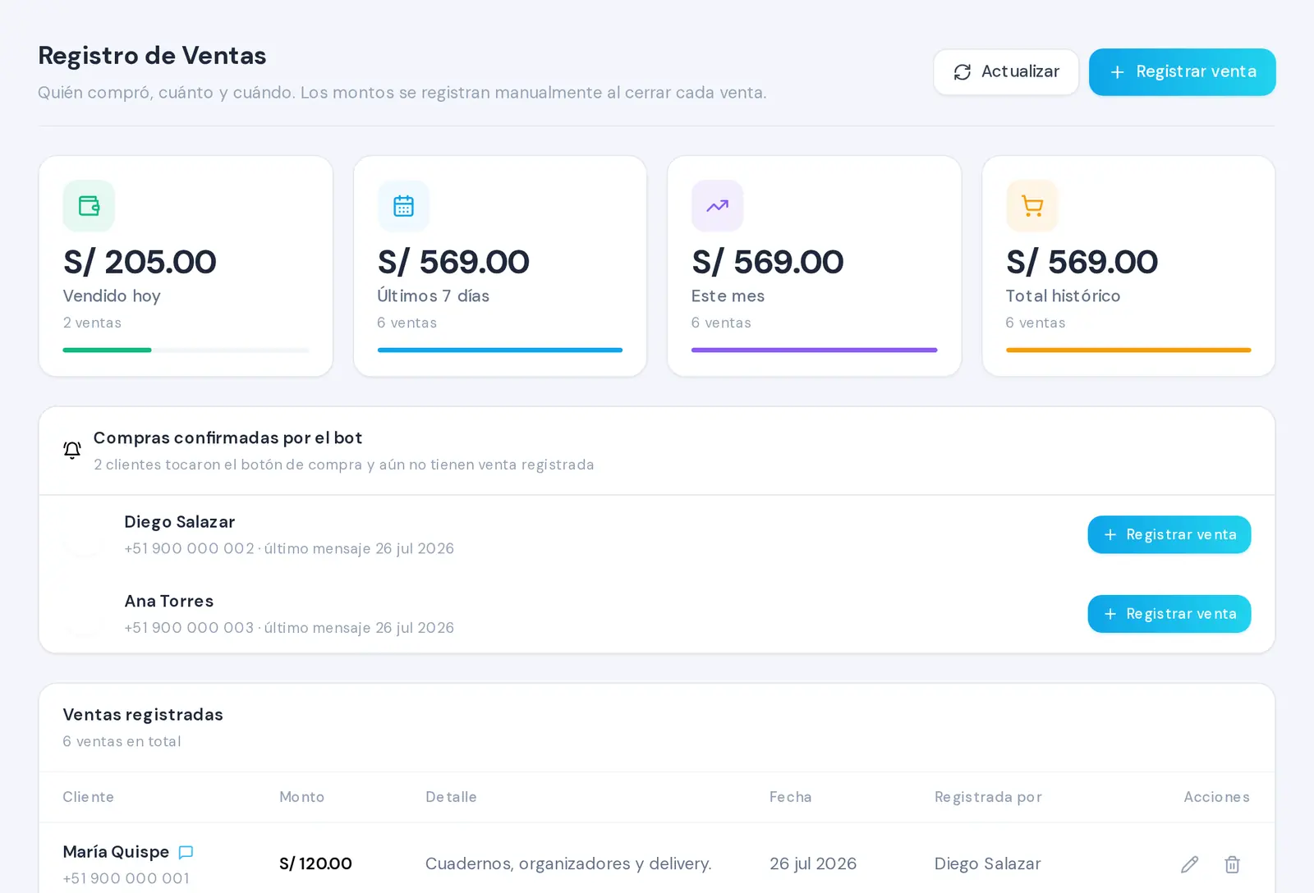
Task: Register sale for Diego Salazar
Action: pos(1169,534)
